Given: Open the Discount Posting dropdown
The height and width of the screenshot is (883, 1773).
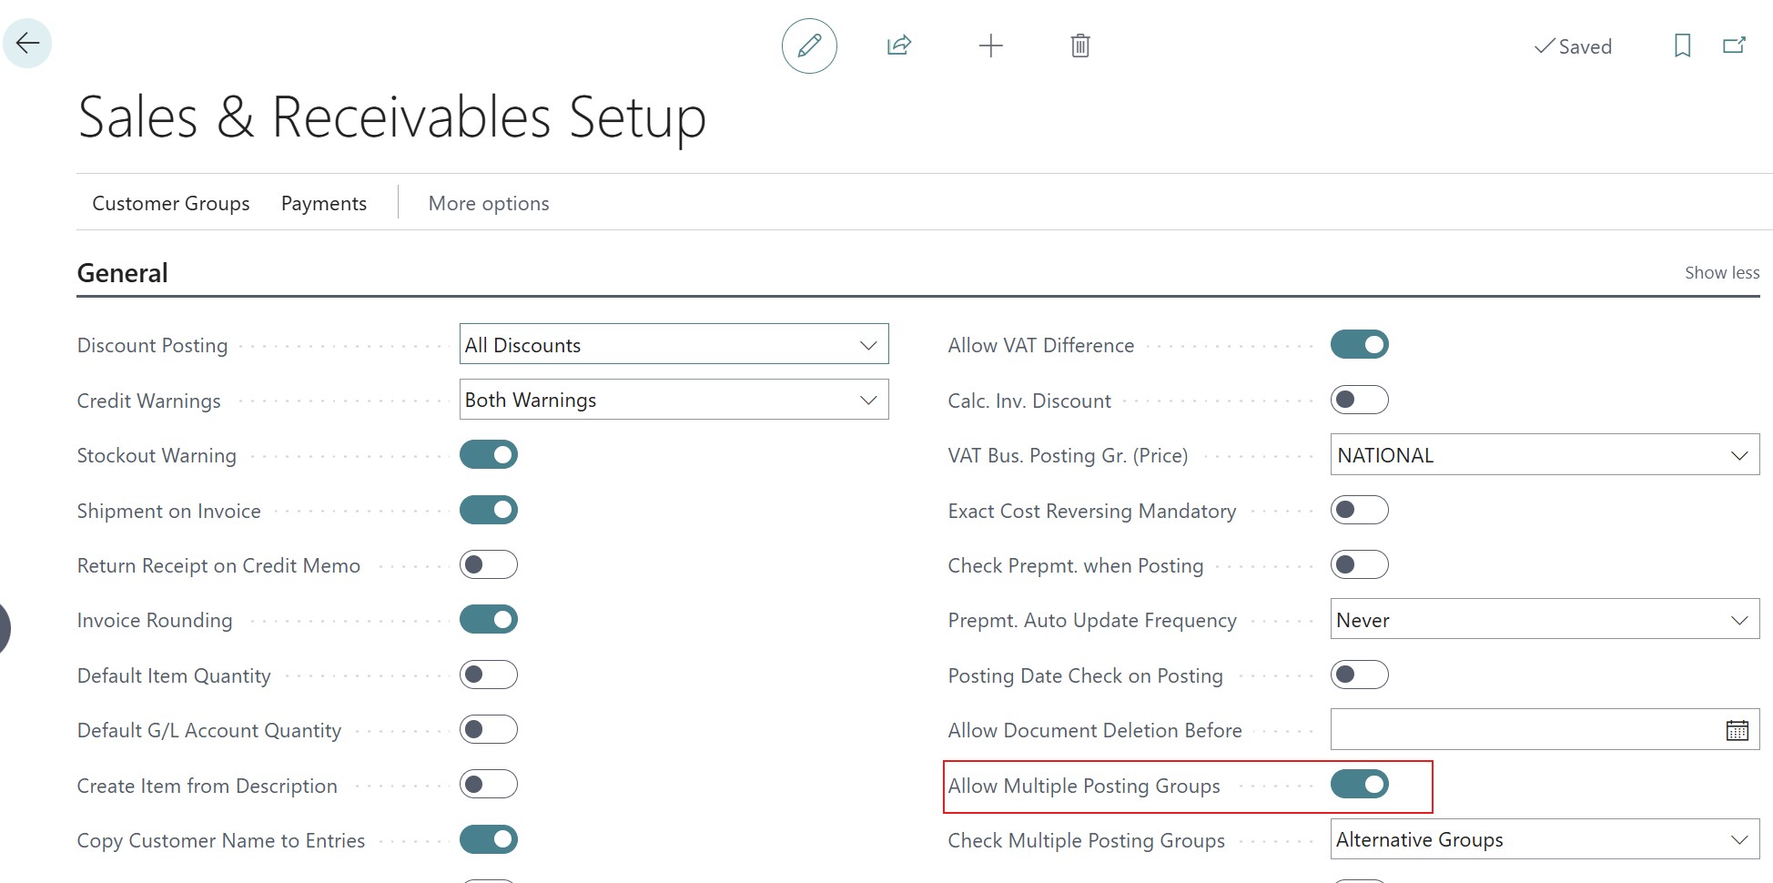Looking at the screenshot, I should click(674, 345).
